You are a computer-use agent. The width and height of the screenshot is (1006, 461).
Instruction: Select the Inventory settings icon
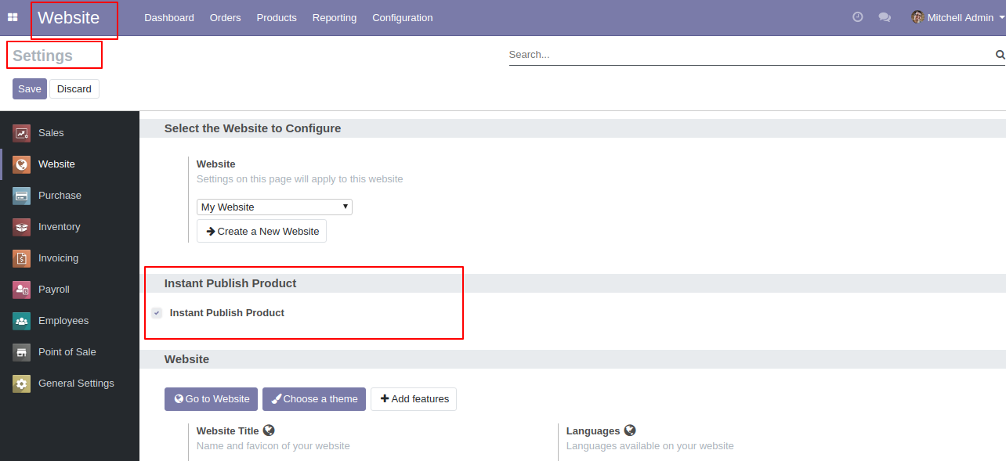[x=22, y=227]
